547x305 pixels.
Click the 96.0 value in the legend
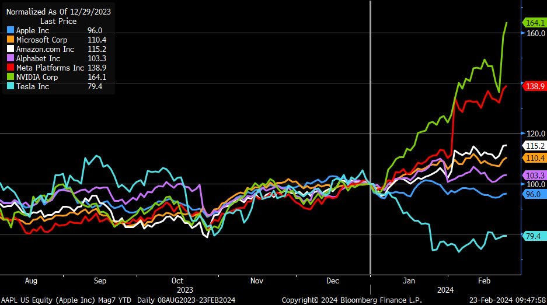[95, 30]
